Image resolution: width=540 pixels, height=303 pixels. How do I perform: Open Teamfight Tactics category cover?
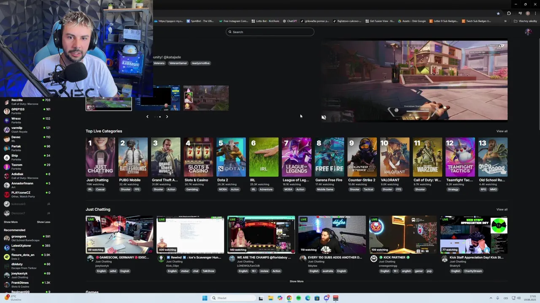click(460, 157)
